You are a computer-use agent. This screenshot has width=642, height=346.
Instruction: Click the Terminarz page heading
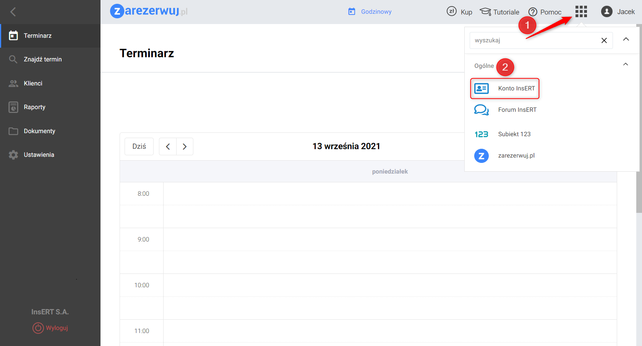(147, 53)
